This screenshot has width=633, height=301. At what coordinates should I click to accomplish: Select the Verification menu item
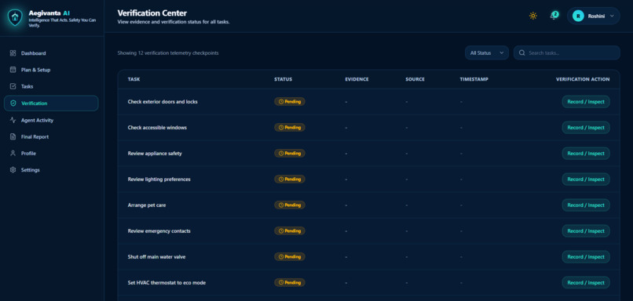pos(51,103)
